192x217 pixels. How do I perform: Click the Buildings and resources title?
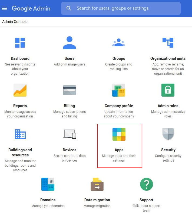[x=20, y=152]
